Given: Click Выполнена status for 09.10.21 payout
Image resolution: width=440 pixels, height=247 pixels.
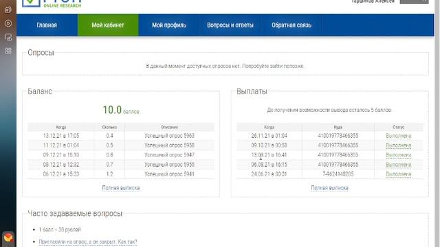Looking at the screenshot, I should (398, 145).
